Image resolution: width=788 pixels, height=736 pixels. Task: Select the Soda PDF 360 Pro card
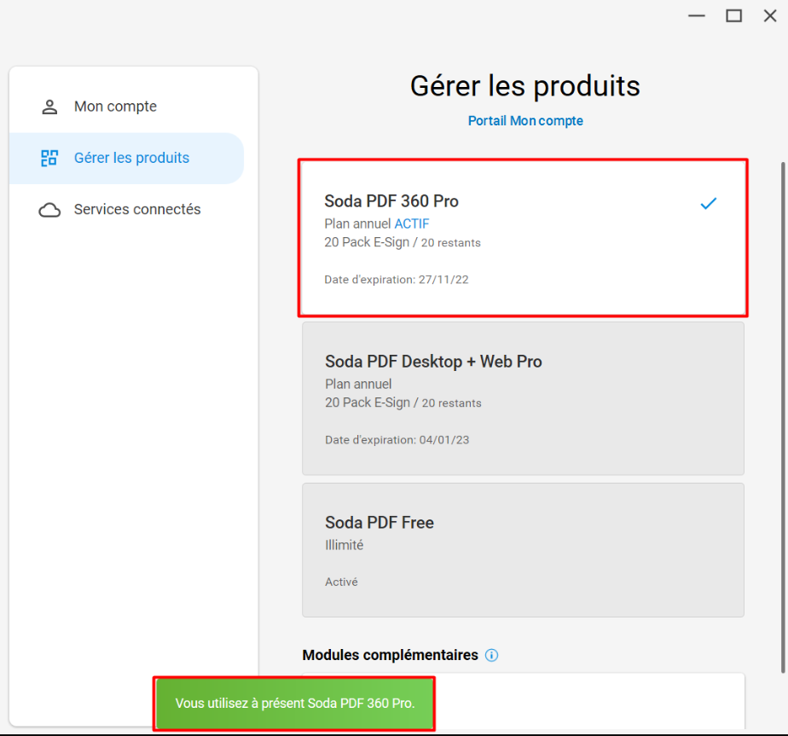[523, 238]
